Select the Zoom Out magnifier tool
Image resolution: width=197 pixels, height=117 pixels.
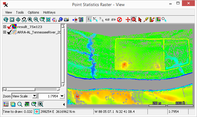point(36,20)
